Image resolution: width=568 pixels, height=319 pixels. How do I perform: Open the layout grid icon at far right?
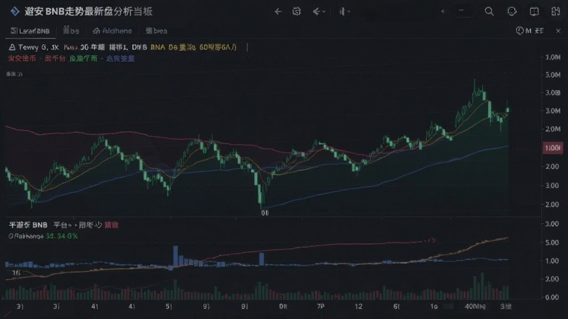556,12
